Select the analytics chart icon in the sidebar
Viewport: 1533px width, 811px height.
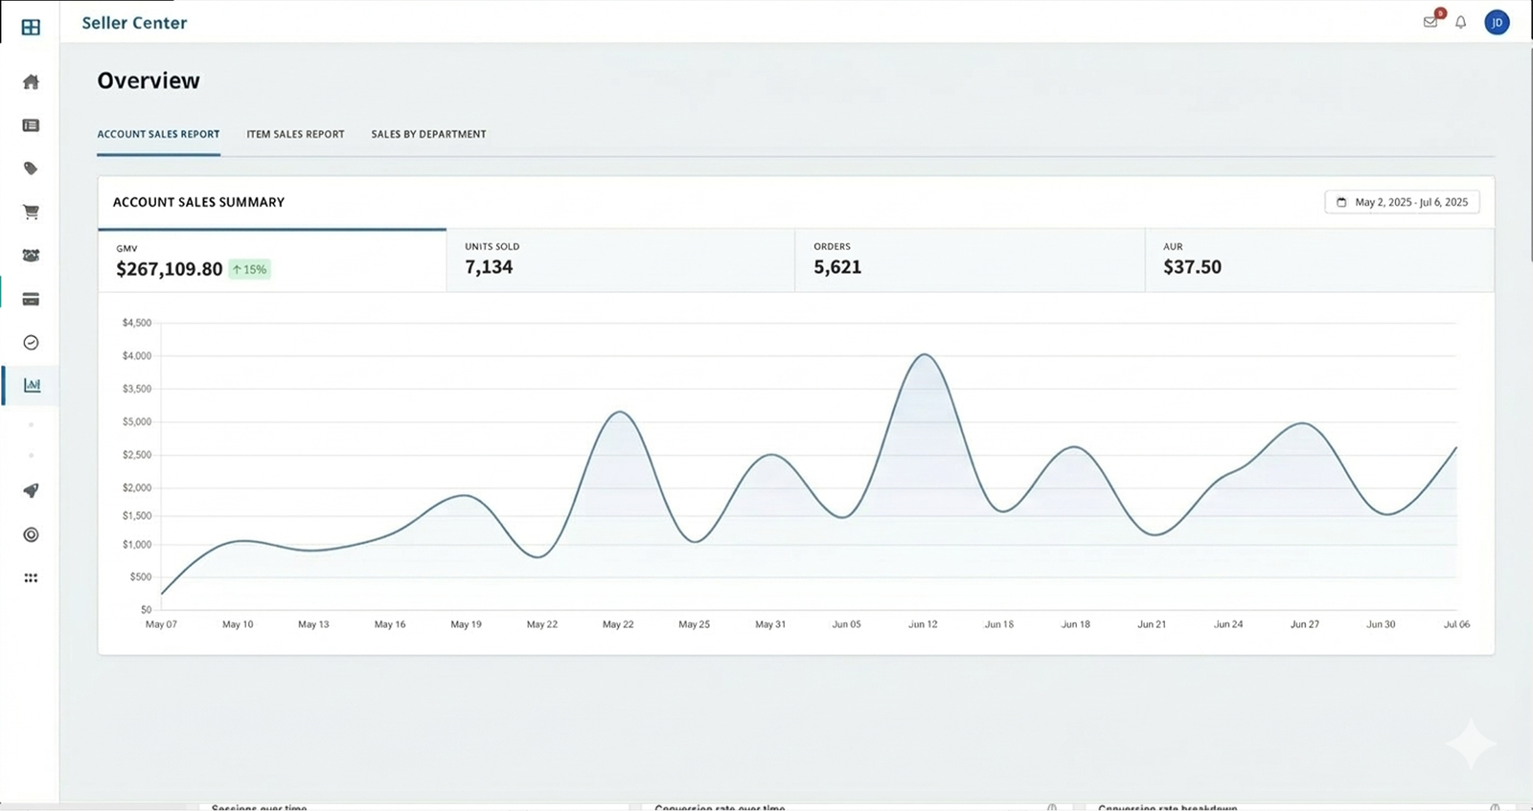coord(32,385)
